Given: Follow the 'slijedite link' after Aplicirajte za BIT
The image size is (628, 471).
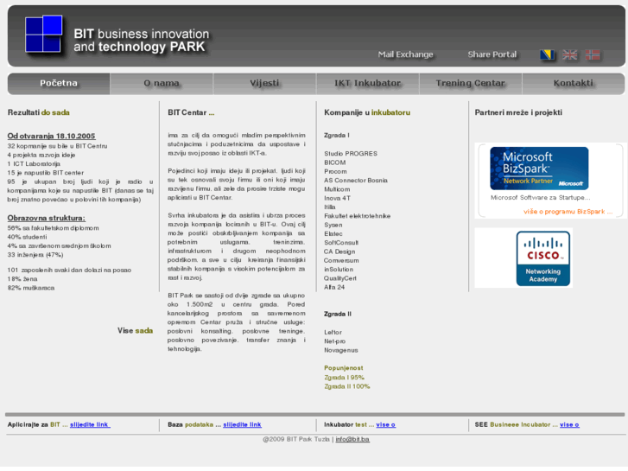Looking at the screenshot, I should tap(90, 424).
